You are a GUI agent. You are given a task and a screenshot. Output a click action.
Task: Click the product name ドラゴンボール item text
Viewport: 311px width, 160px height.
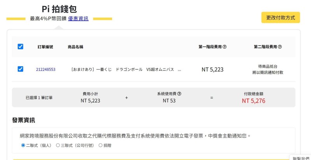[126, 70]
